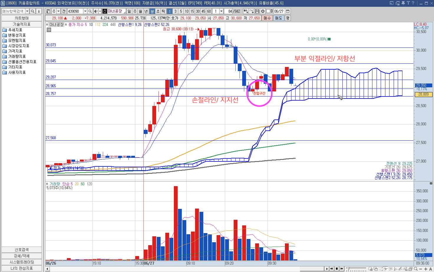The image size is (434, 272).
Task: Click the speaker sound icon in toolbar
Action: 96,11
